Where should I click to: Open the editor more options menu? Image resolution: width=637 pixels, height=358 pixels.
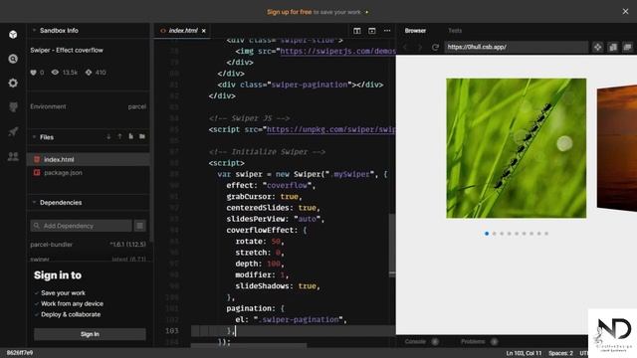(x=387, y=31)
